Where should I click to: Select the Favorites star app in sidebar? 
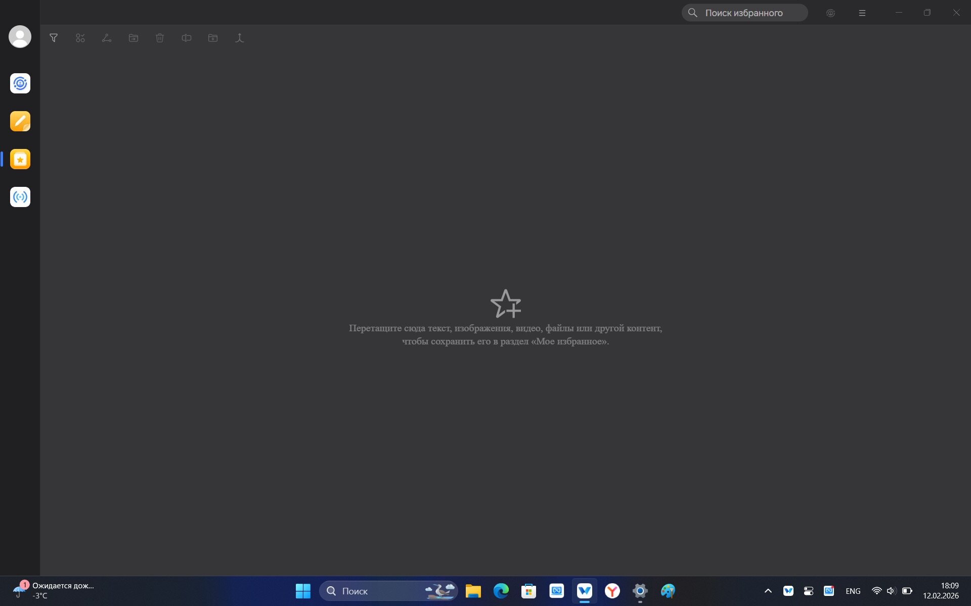(20, 159)
